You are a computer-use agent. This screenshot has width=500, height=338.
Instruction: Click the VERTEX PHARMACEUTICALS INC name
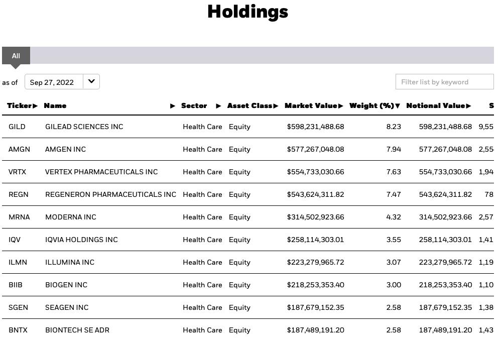101,172
